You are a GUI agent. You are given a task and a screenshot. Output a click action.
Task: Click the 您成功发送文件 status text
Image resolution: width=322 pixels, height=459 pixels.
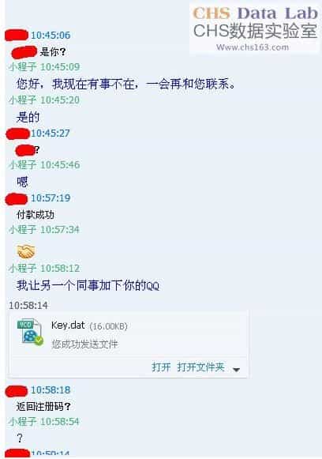click(x=84, y=344)
